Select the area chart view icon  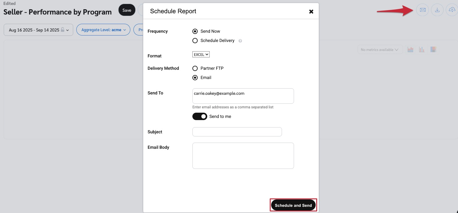click(410, 49)
